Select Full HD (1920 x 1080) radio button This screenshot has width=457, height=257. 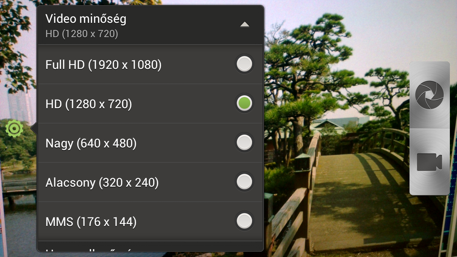(245, 64)
